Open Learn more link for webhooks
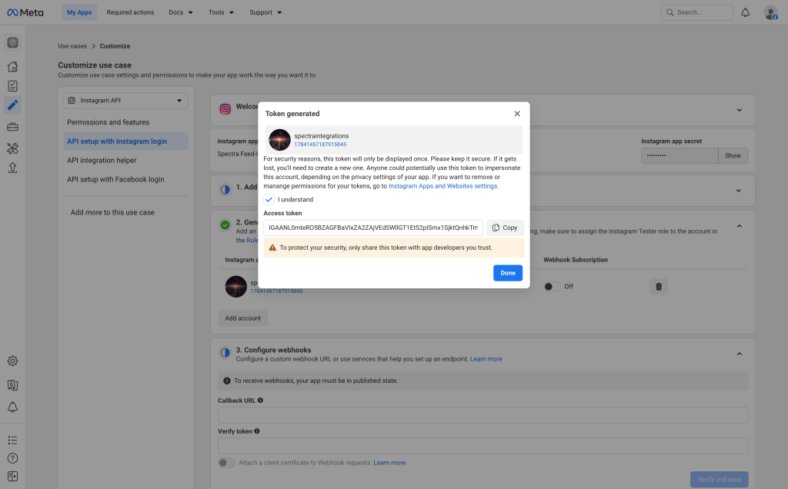The height and width of the screenshot is (489, 788). point(486,359)
